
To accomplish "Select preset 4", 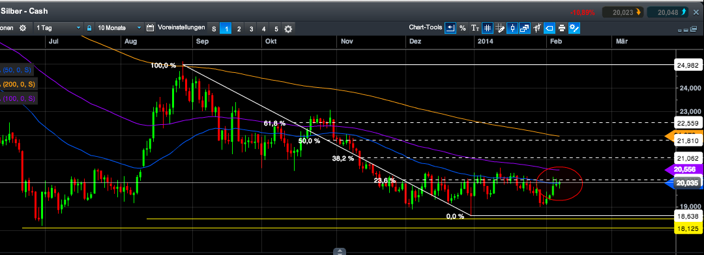I will [263, 29].
